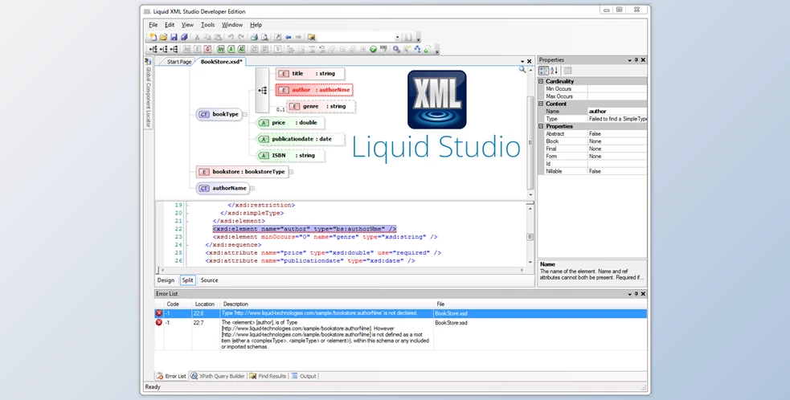Click the Redo arrow icon
Screen dimensions: 790x400
pos(241,37)
